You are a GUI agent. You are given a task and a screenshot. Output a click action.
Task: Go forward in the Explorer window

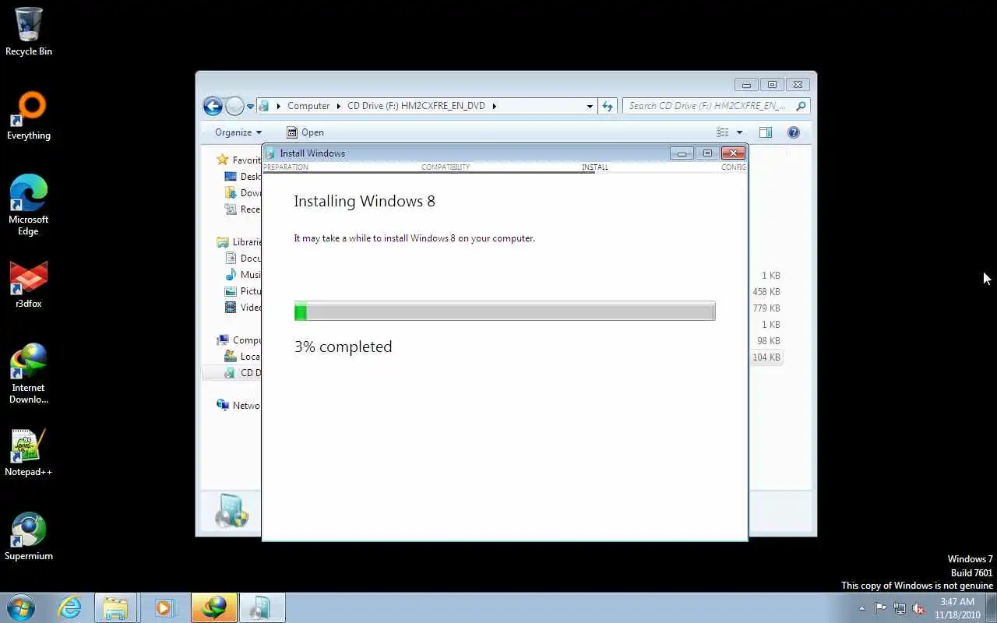234,106
